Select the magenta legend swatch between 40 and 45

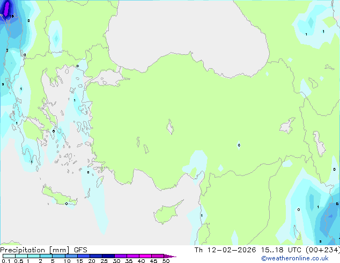click(145, 256)
